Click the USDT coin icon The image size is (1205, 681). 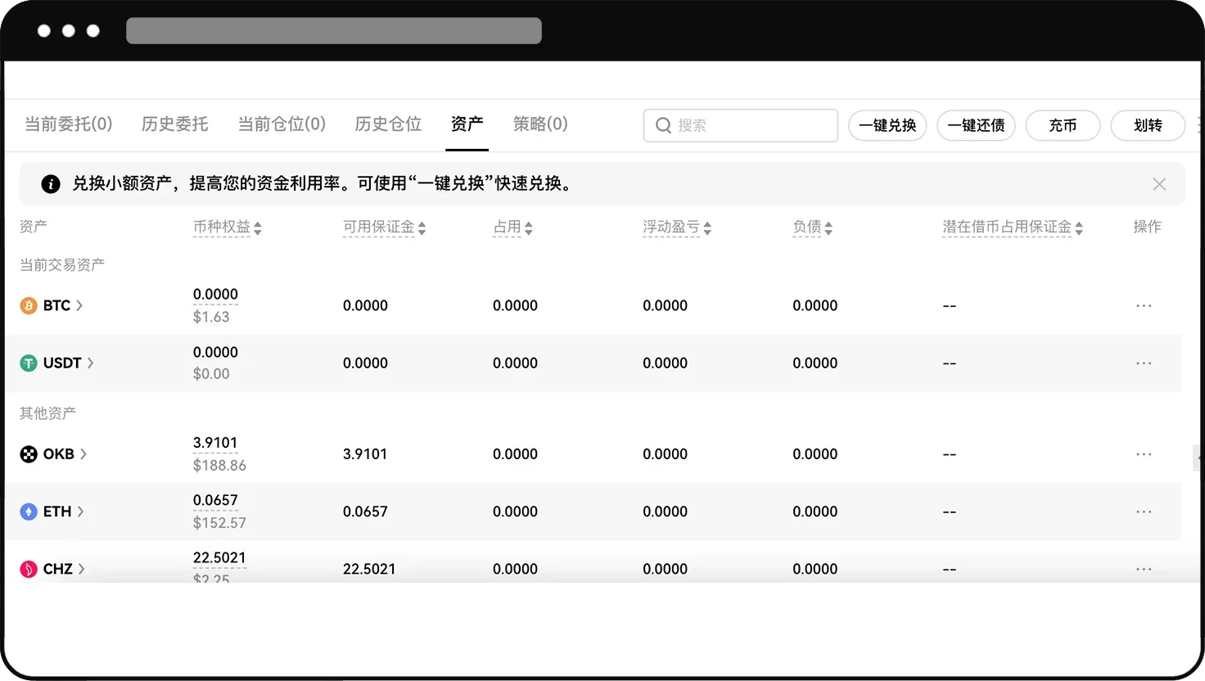[29, 363]
